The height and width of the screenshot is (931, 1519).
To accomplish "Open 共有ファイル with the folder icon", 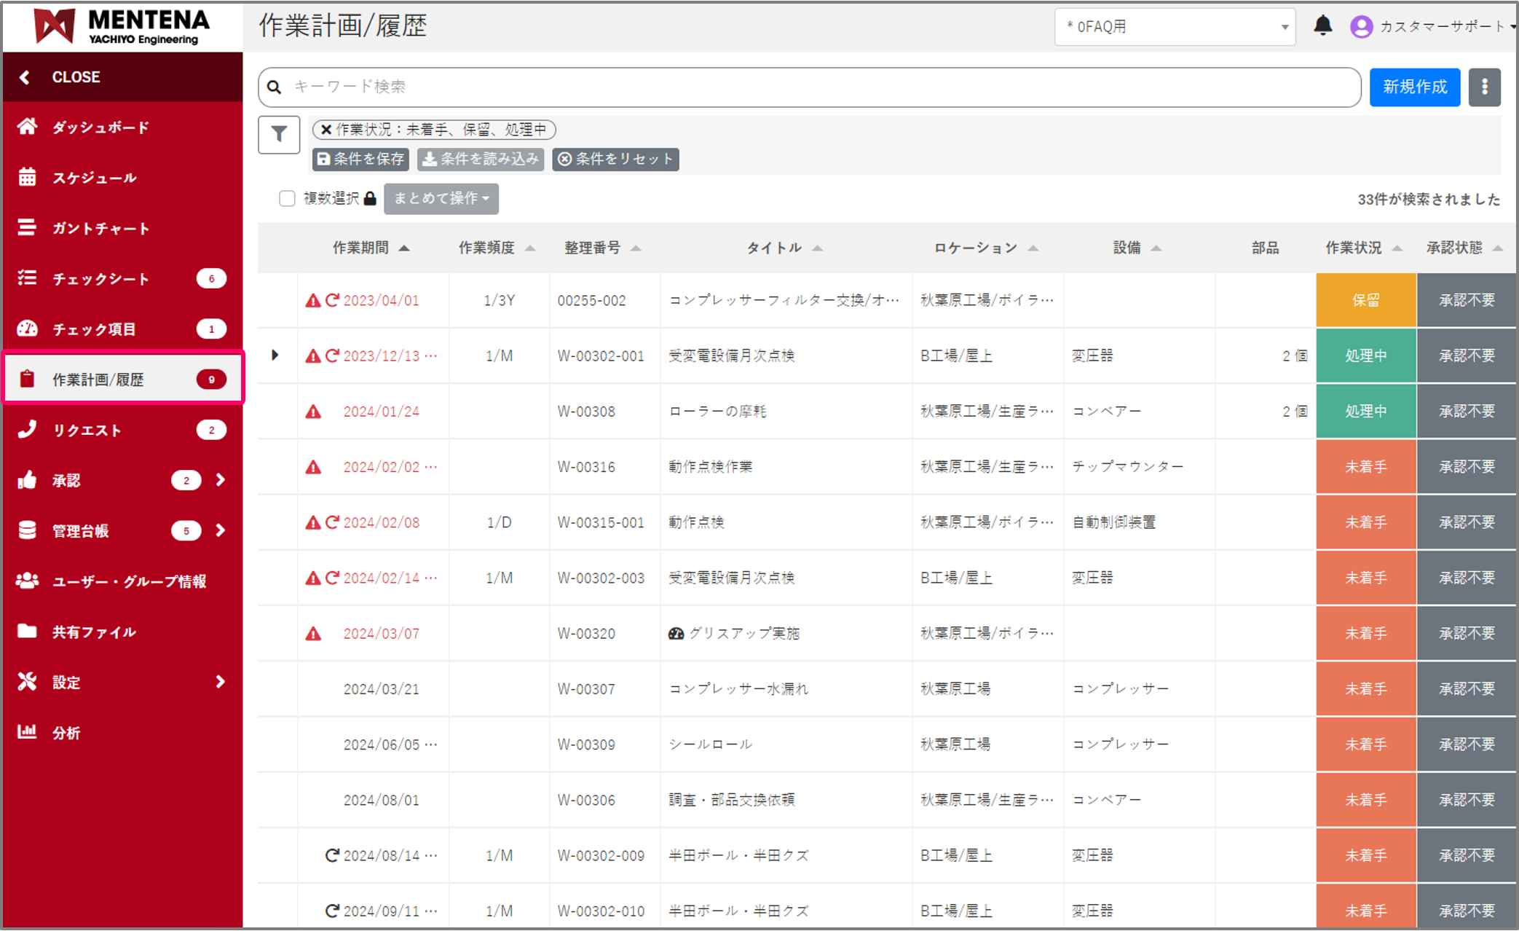I will click(x=27, y=632).
